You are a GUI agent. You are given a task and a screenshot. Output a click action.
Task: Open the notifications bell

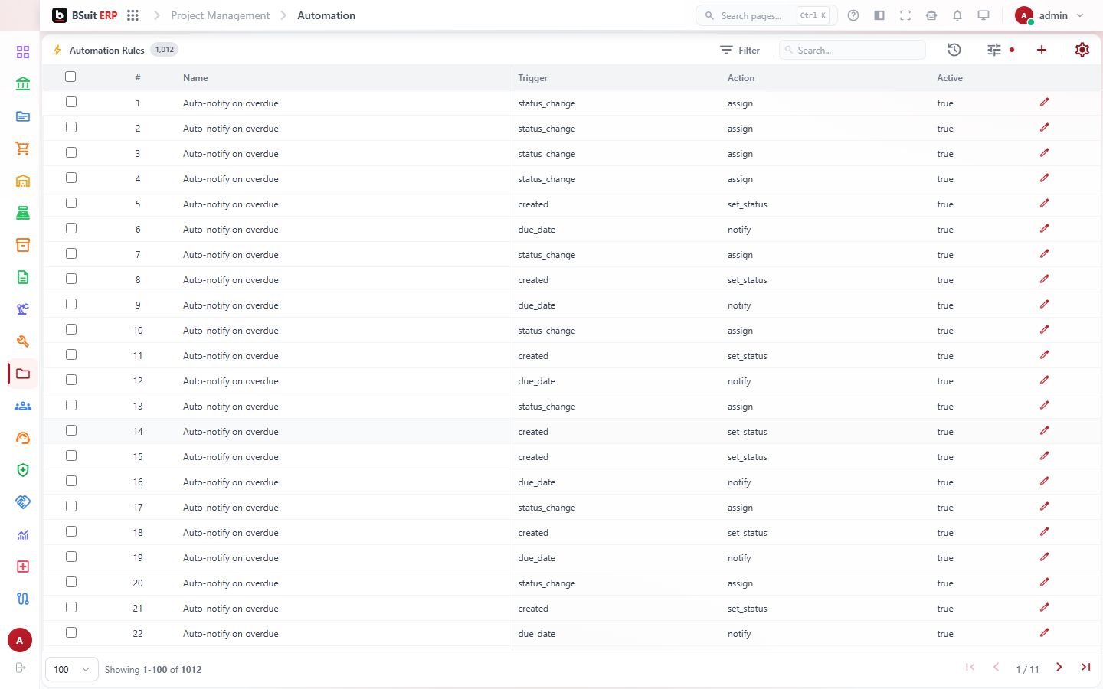957,15
